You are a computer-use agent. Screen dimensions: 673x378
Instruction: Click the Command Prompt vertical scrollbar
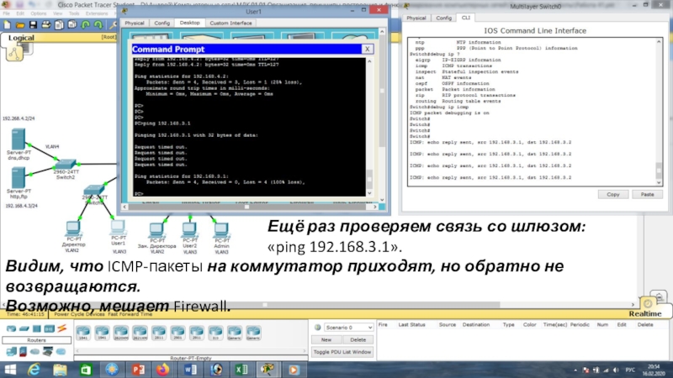click(369, 127)
